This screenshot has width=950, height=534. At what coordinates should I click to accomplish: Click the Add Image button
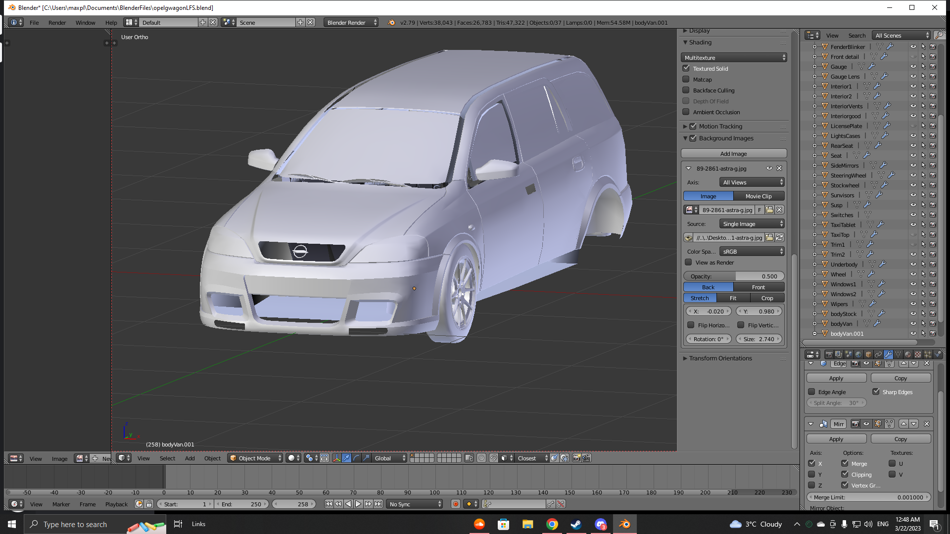click(733, 154)
